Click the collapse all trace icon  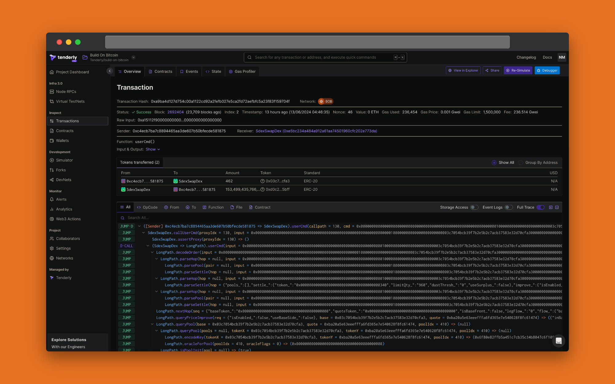(x=557, y=207)
